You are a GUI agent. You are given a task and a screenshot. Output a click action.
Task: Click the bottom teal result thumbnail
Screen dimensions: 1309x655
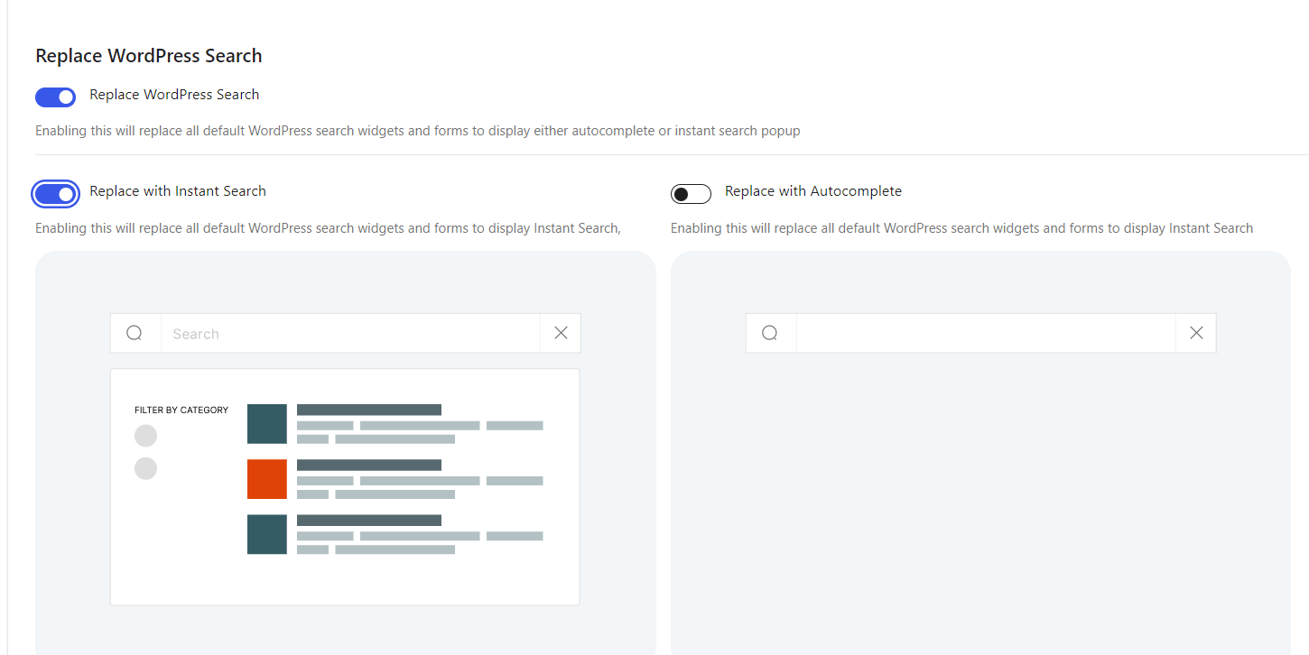point(267,534)
